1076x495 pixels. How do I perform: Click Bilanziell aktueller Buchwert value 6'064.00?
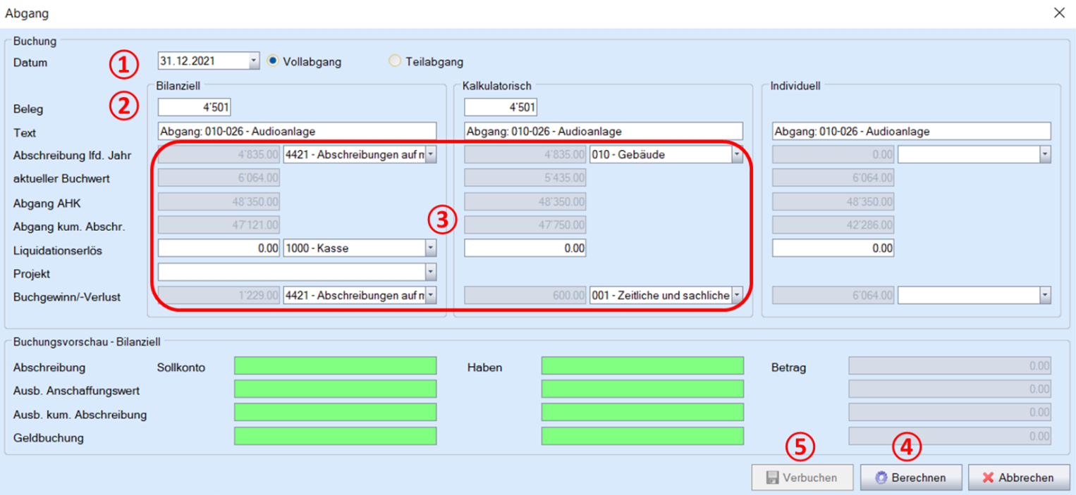click(x=219, y=178)
